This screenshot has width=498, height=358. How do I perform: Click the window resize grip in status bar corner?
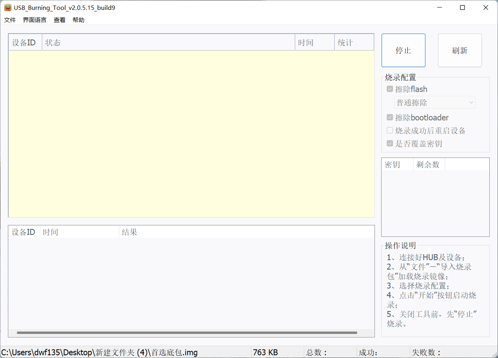[x=494, y=354]
